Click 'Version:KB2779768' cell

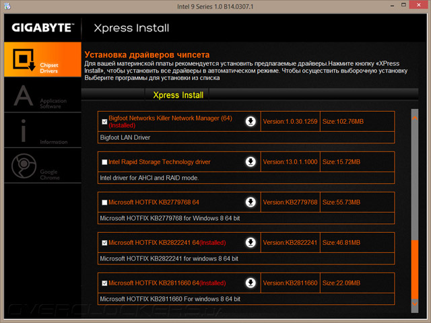tap(290, 202)
